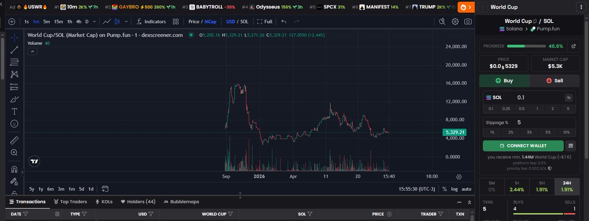Toggle the log scale

pos(455,189)
